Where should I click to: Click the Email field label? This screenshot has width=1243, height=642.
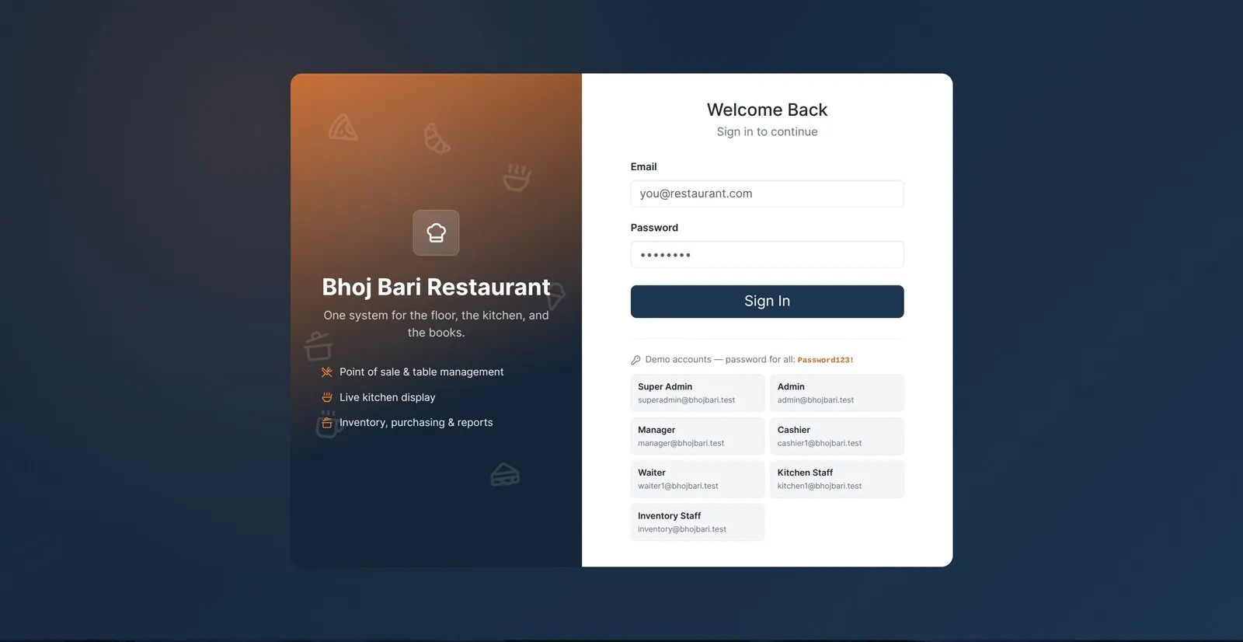click(x=643, y=167)
